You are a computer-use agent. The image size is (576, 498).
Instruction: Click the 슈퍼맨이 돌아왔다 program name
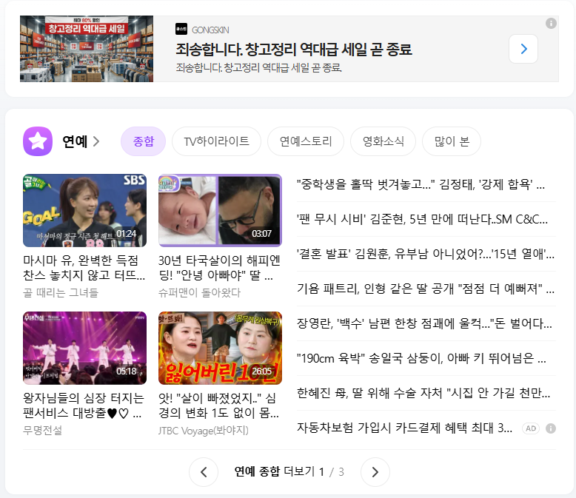pos(199,293)
